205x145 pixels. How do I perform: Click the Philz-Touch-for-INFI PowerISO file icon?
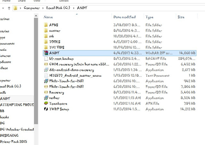[x=46, y=87]
